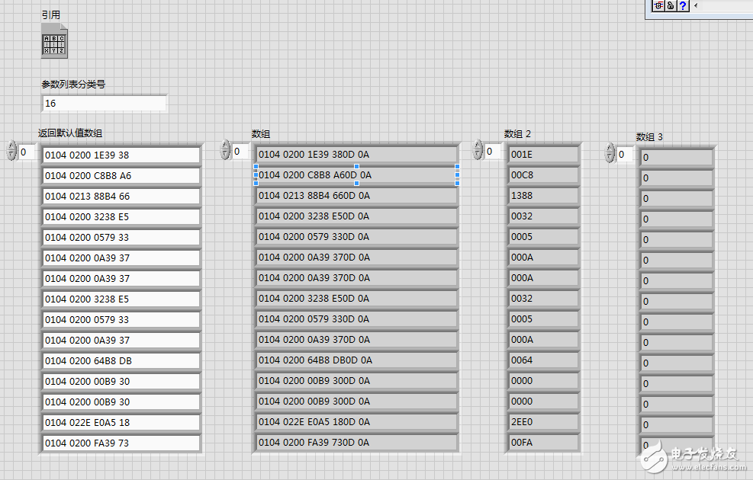
Task: Click the 引用 file refnum icon
Action: click(x=54, y=41)
